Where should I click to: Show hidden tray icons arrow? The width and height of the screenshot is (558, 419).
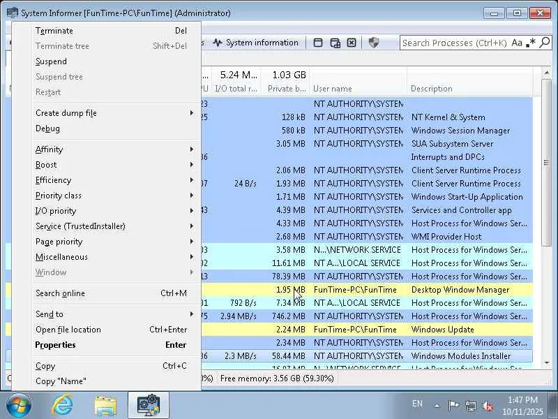tap(437, 406)
